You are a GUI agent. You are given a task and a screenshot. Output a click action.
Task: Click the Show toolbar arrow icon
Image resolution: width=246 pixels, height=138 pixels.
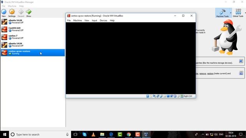click(x=29, y=12)
